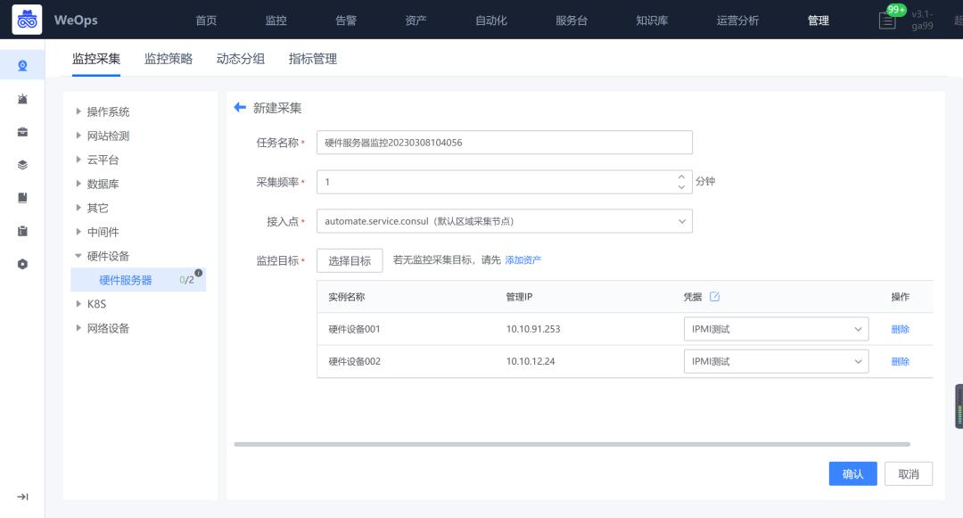963x518 pixels.
Task: Increase 采集频率 with the up stepper arrow
Action: tap(682, 177)
